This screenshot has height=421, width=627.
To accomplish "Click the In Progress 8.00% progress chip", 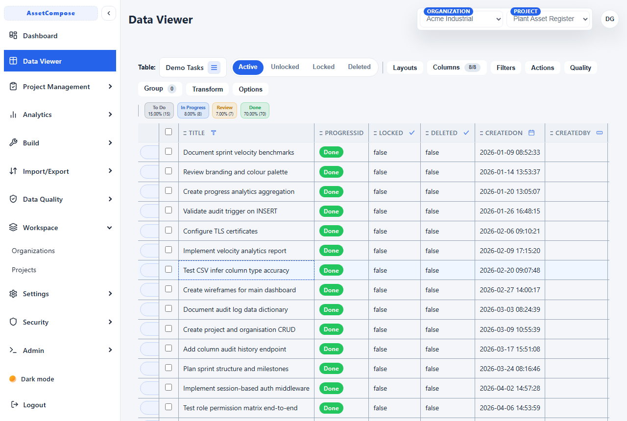I will coord(193,111).
